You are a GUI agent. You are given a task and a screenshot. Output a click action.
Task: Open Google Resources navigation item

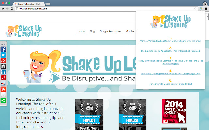point(110,31)
